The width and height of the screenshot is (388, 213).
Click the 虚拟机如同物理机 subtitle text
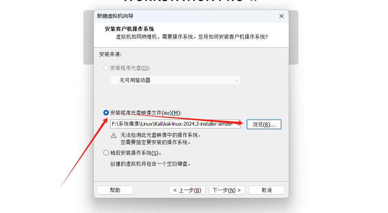[192, 37]
